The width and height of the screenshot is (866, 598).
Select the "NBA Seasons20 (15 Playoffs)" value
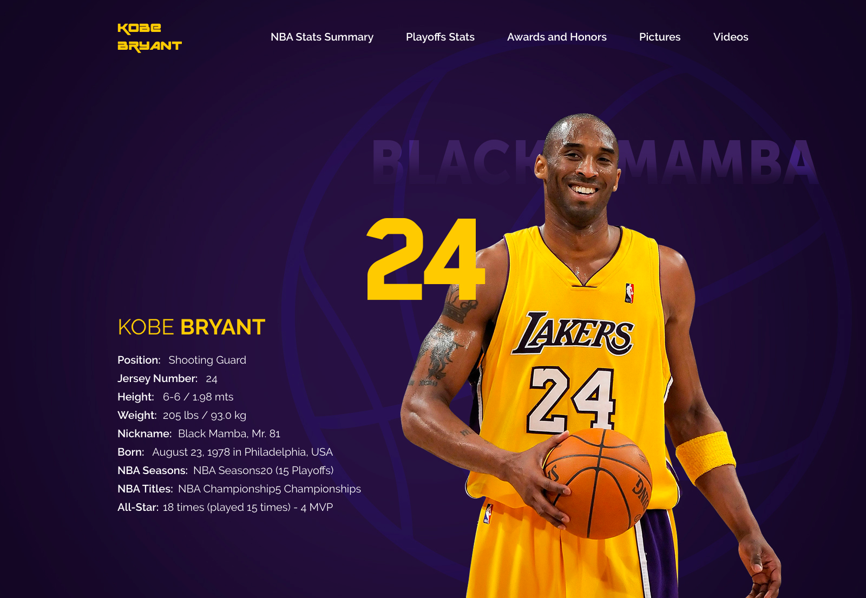pyautogui.click(x=264, y=470)
